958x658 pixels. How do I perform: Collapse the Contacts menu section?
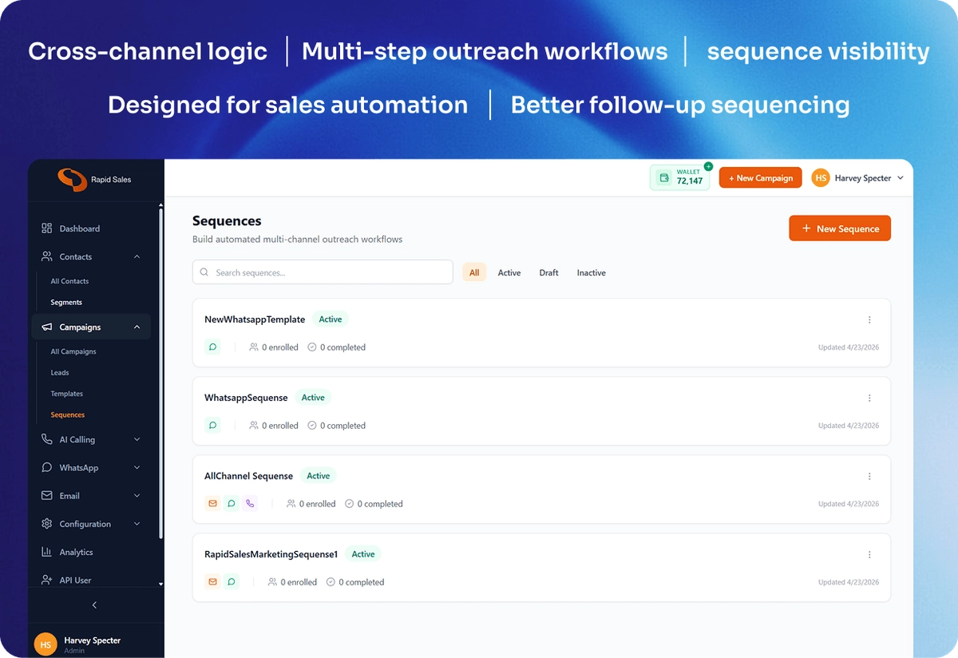[137, 256]
